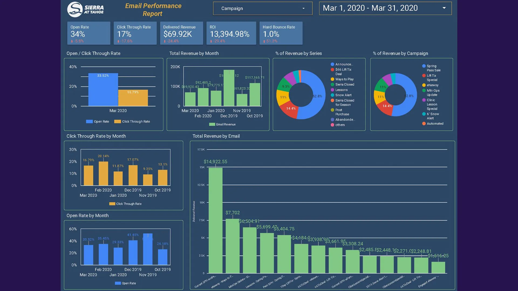
Task: Select the Lessons legend entry
Action: [x=339, y=90]
